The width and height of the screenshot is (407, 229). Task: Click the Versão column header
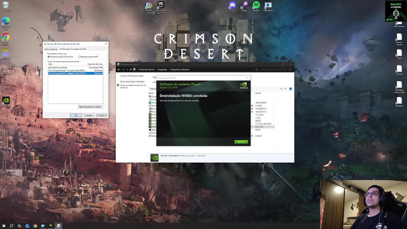pyautogui.click(x=264, y=93)
